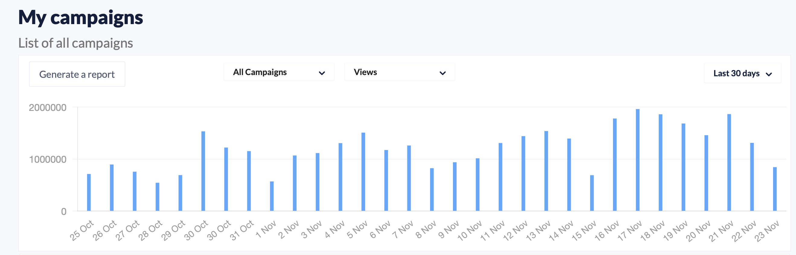Click the Generate a report button

click(x=77, y=74)
